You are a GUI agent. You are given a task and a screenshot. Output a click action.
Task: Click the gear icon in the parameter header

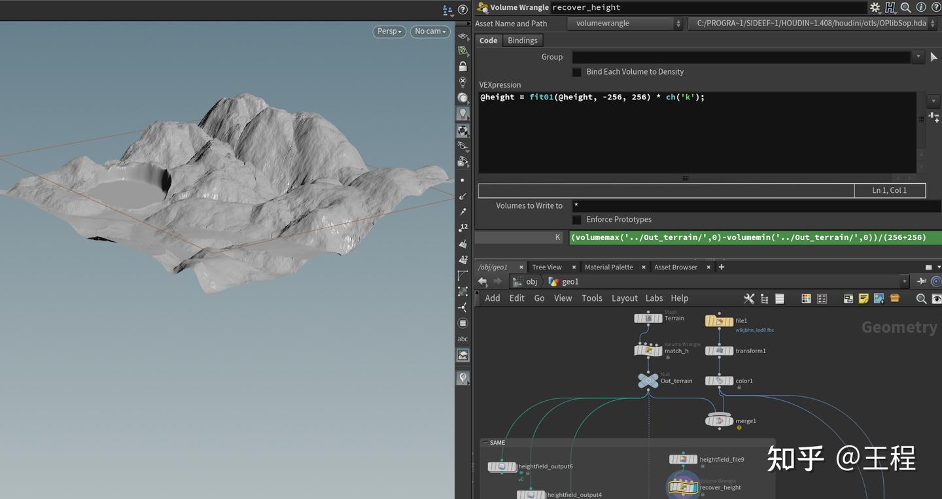[875, 8]
